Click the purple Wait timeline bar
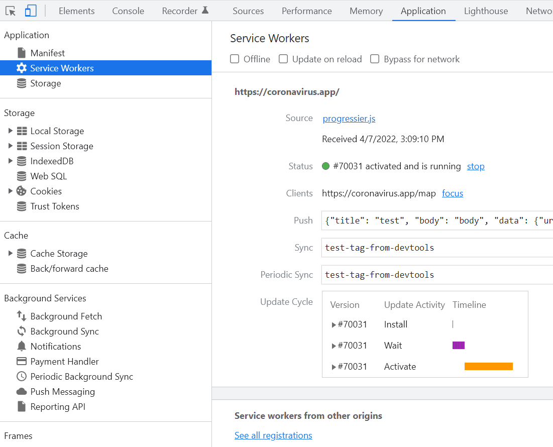 tap(459, 345)
